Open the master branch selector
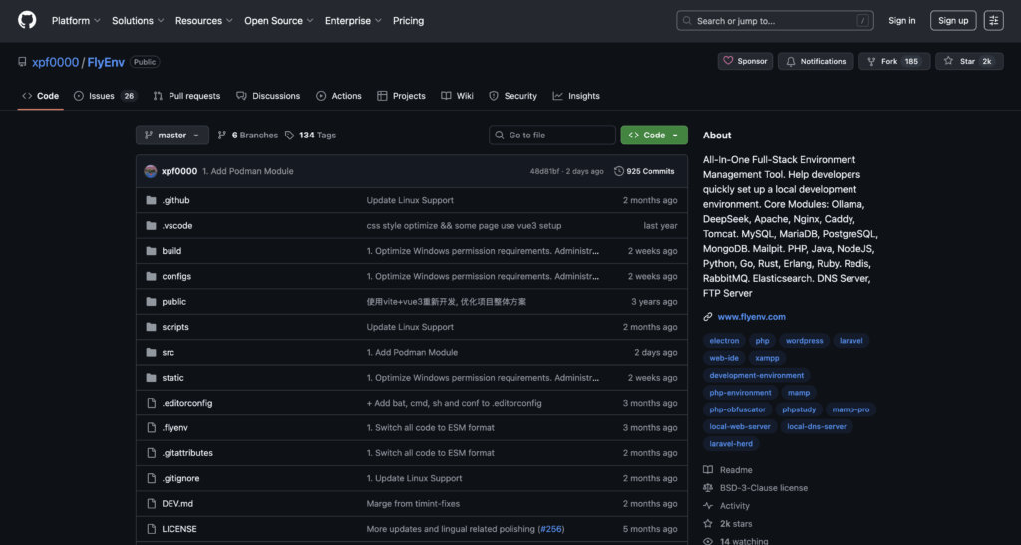1021x545 pixels. coord(172,136)
